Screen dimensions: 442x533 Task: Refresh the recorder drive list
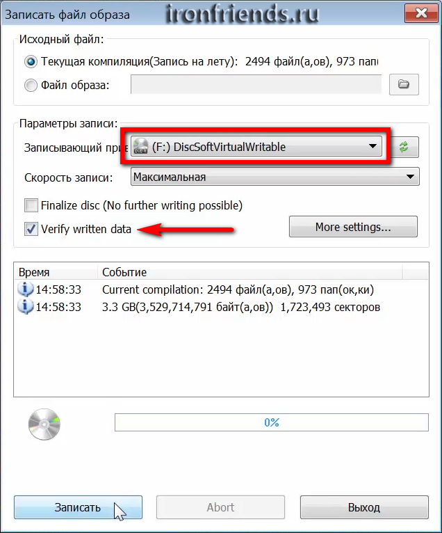click(x=404, y=147)
